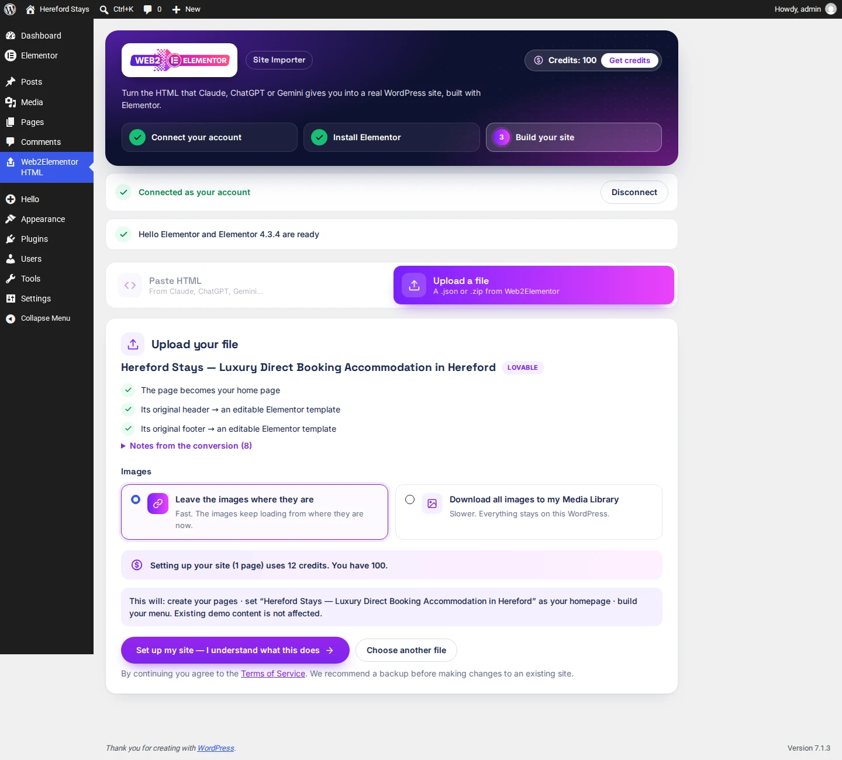Click the Install Elementor step
Viewport: 842px width, 760px height.
tap(391, 137)
